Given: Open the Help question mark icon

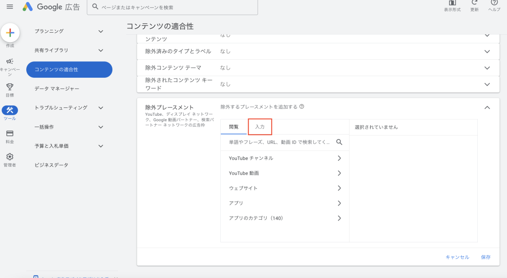Looking at the screenshot, I should coord(494,3).
